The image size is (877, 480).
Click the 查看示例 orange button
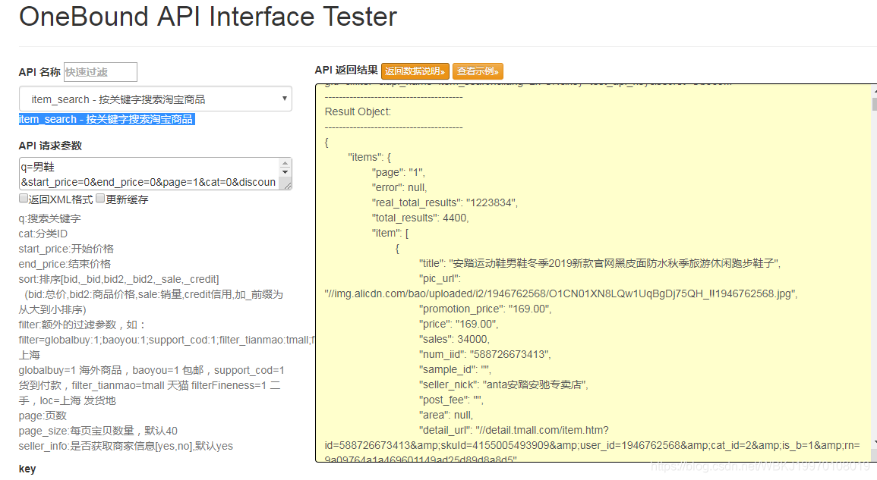tap(478, 71)
